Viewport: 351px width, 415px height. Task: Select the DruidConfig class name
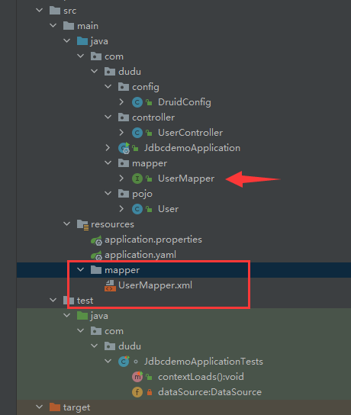click(x=184, y=102)
